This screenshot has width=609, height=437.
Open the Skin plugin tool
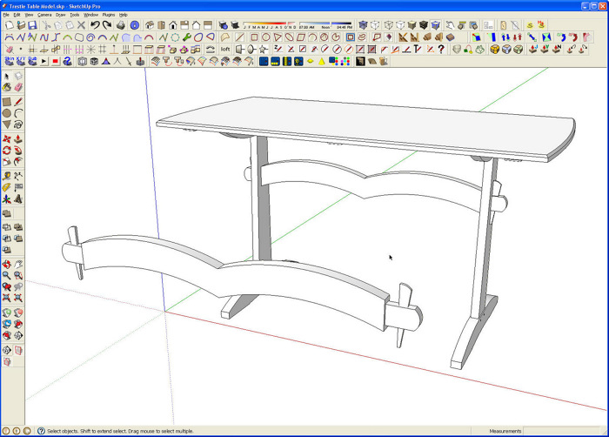click(10, 61)
